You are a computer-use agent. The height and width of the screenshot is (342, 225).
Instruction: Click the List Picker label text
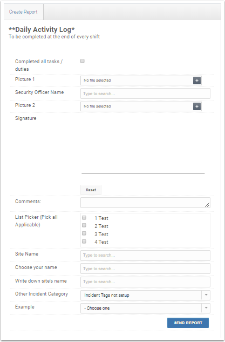point(36,221)
